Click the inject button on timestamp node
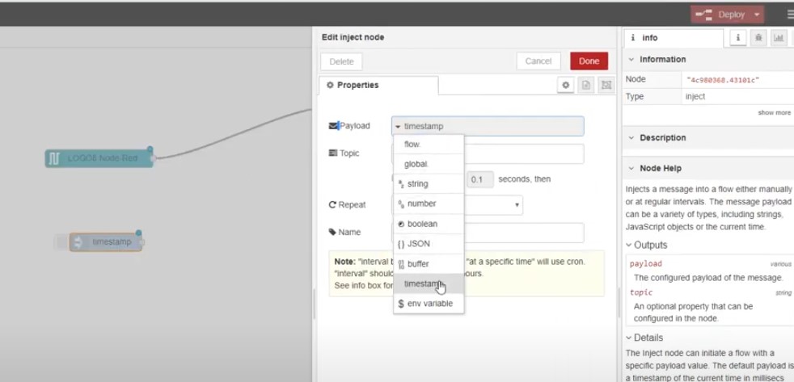 click(61, 242)
